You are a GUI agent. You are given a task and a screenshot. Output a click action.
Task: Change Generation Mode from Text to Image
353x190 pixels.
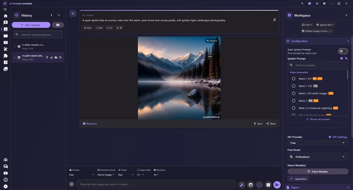tap(106, 175)
